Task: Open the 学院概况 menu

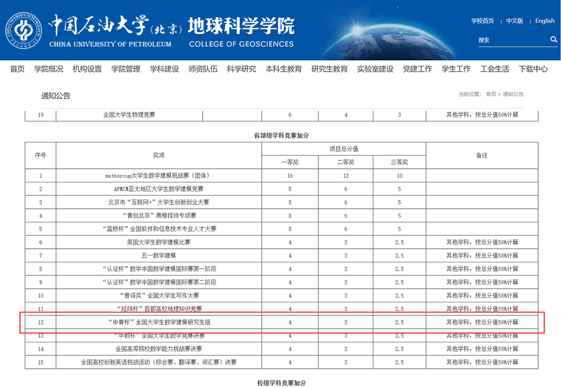Action: 49,69
